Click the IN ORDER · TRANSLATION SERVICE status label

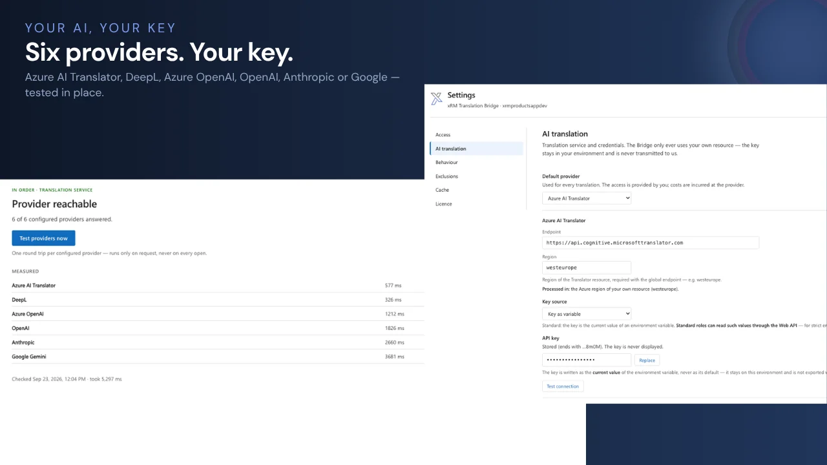[x=52, y=190]
